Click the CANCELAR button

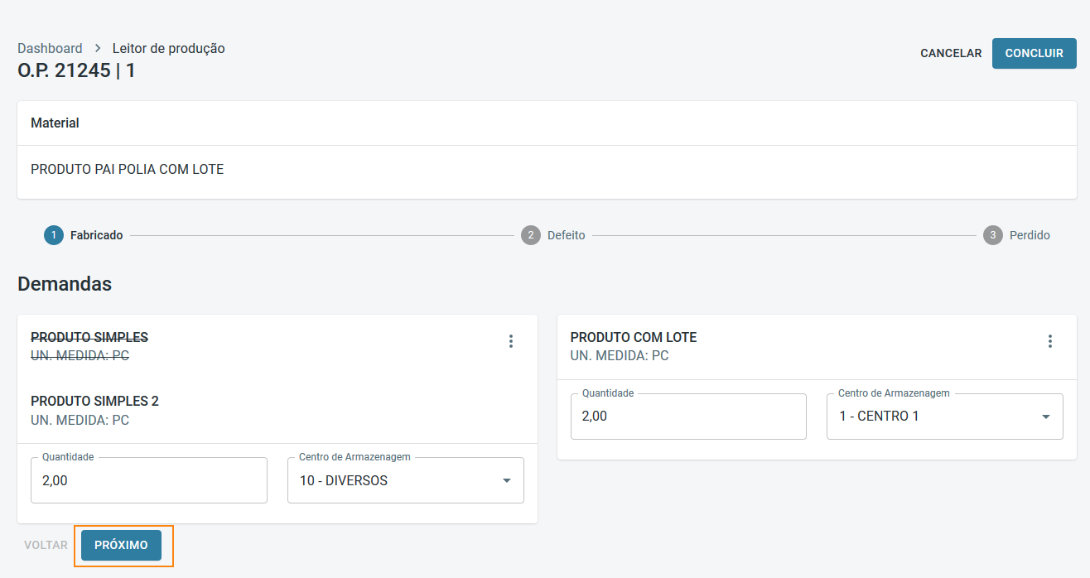(951, 53)
